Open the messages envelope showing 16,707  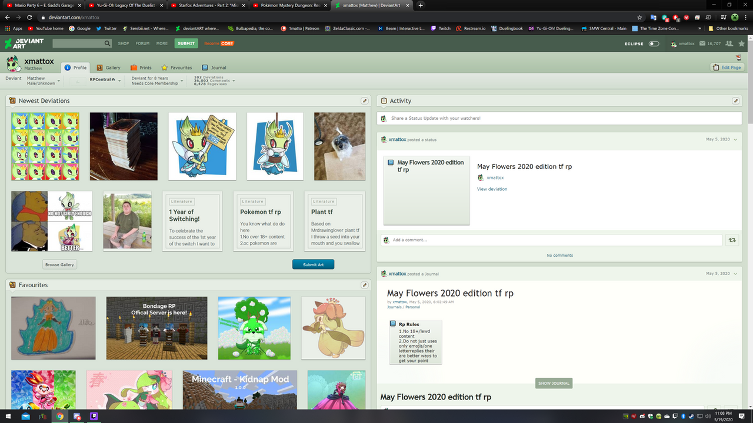[x=710, y=43]
